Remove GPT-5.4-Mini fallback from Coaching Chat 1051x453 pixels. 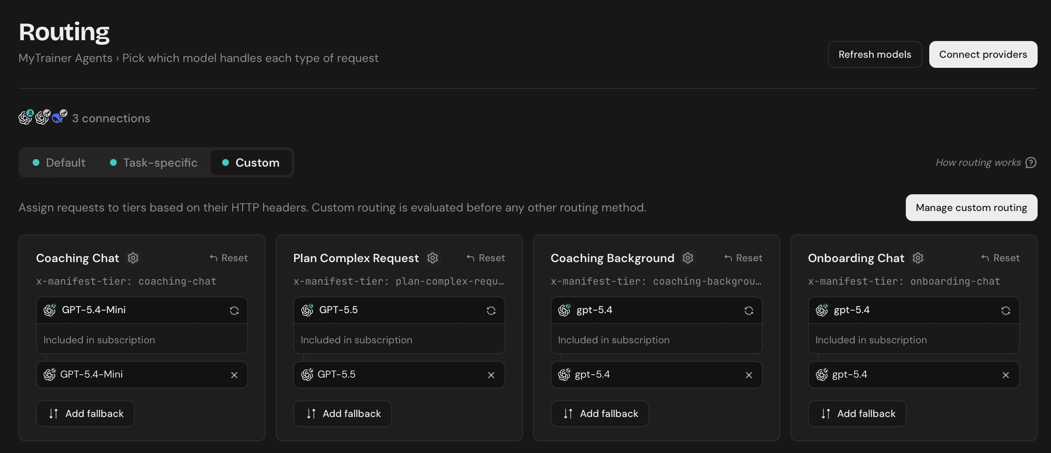click(x=234, y=375)
